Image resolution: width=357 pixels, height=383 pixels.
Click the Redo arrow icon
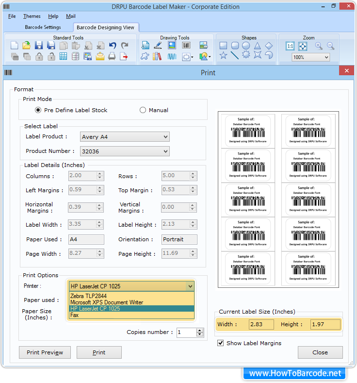pos(125,46)
